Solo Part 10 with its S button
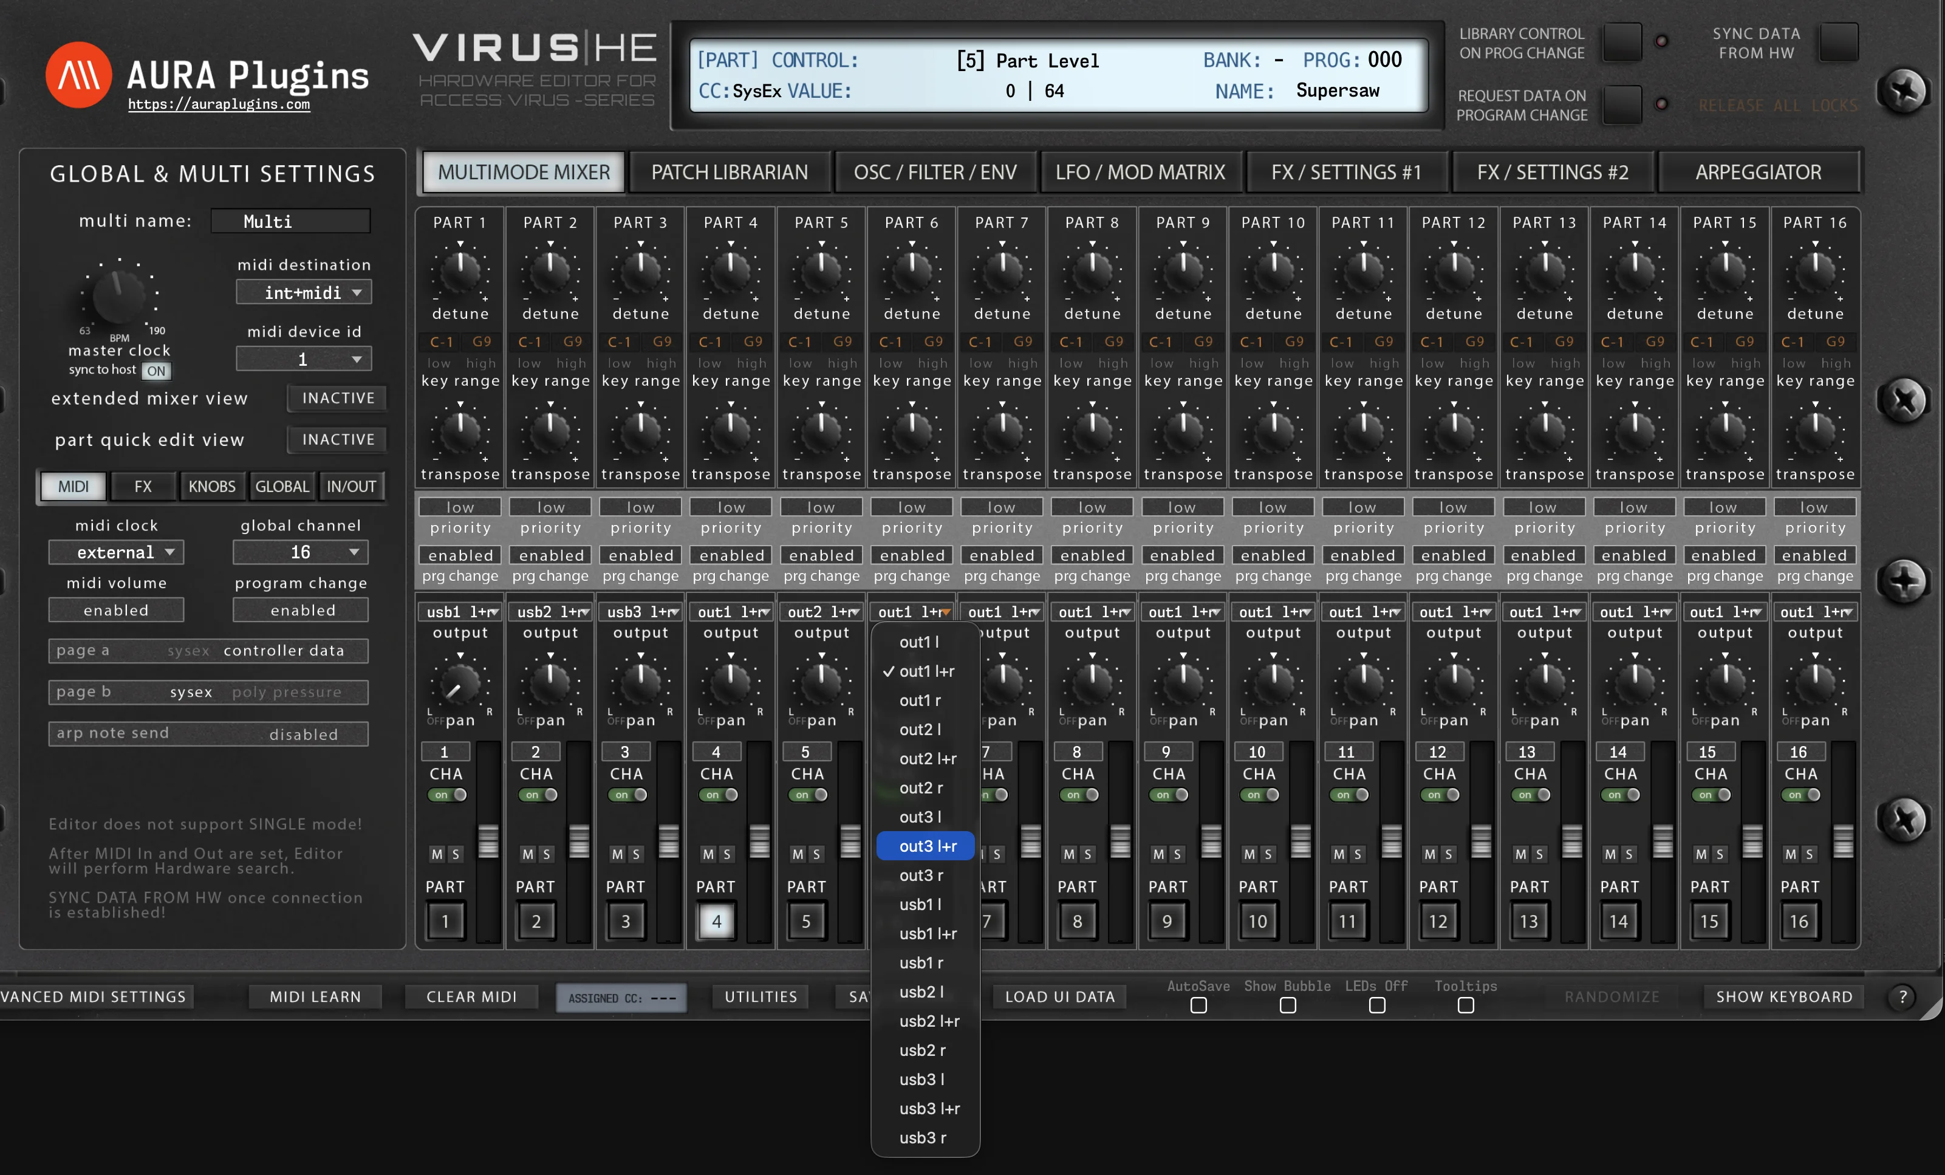Image resolution: width=1945 pixels, height=1175 pixels. point(1268,854)
